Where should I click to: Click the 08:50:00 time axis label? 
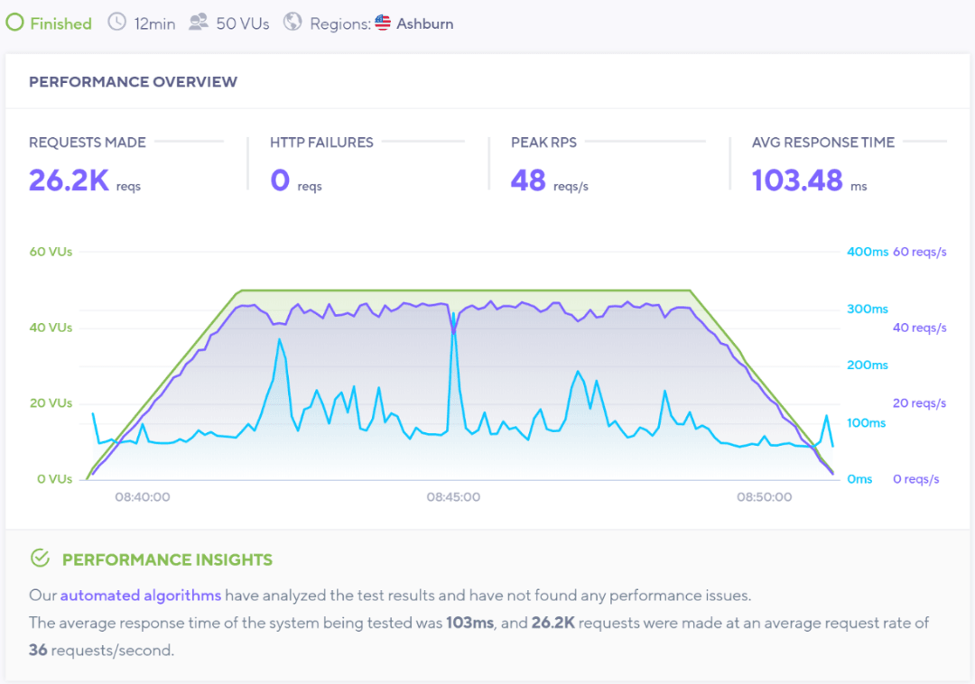[x=764, y=497]
